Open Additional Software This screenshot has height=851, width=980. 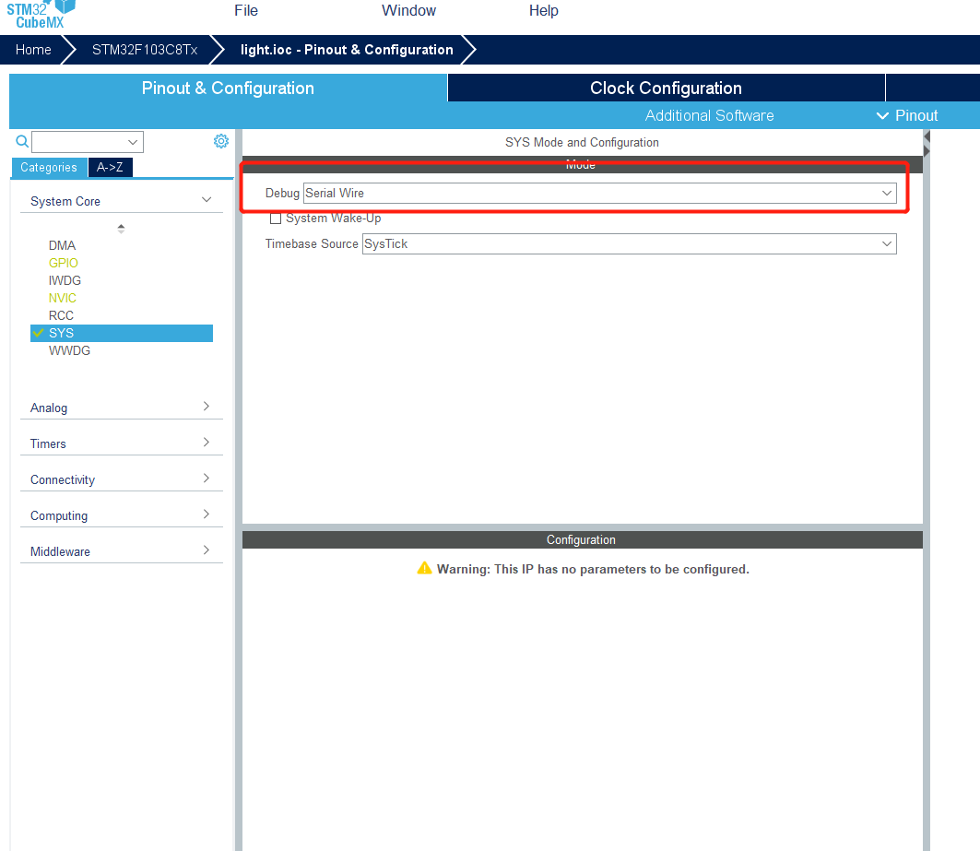pyautogui.click(x=709, y=115)
